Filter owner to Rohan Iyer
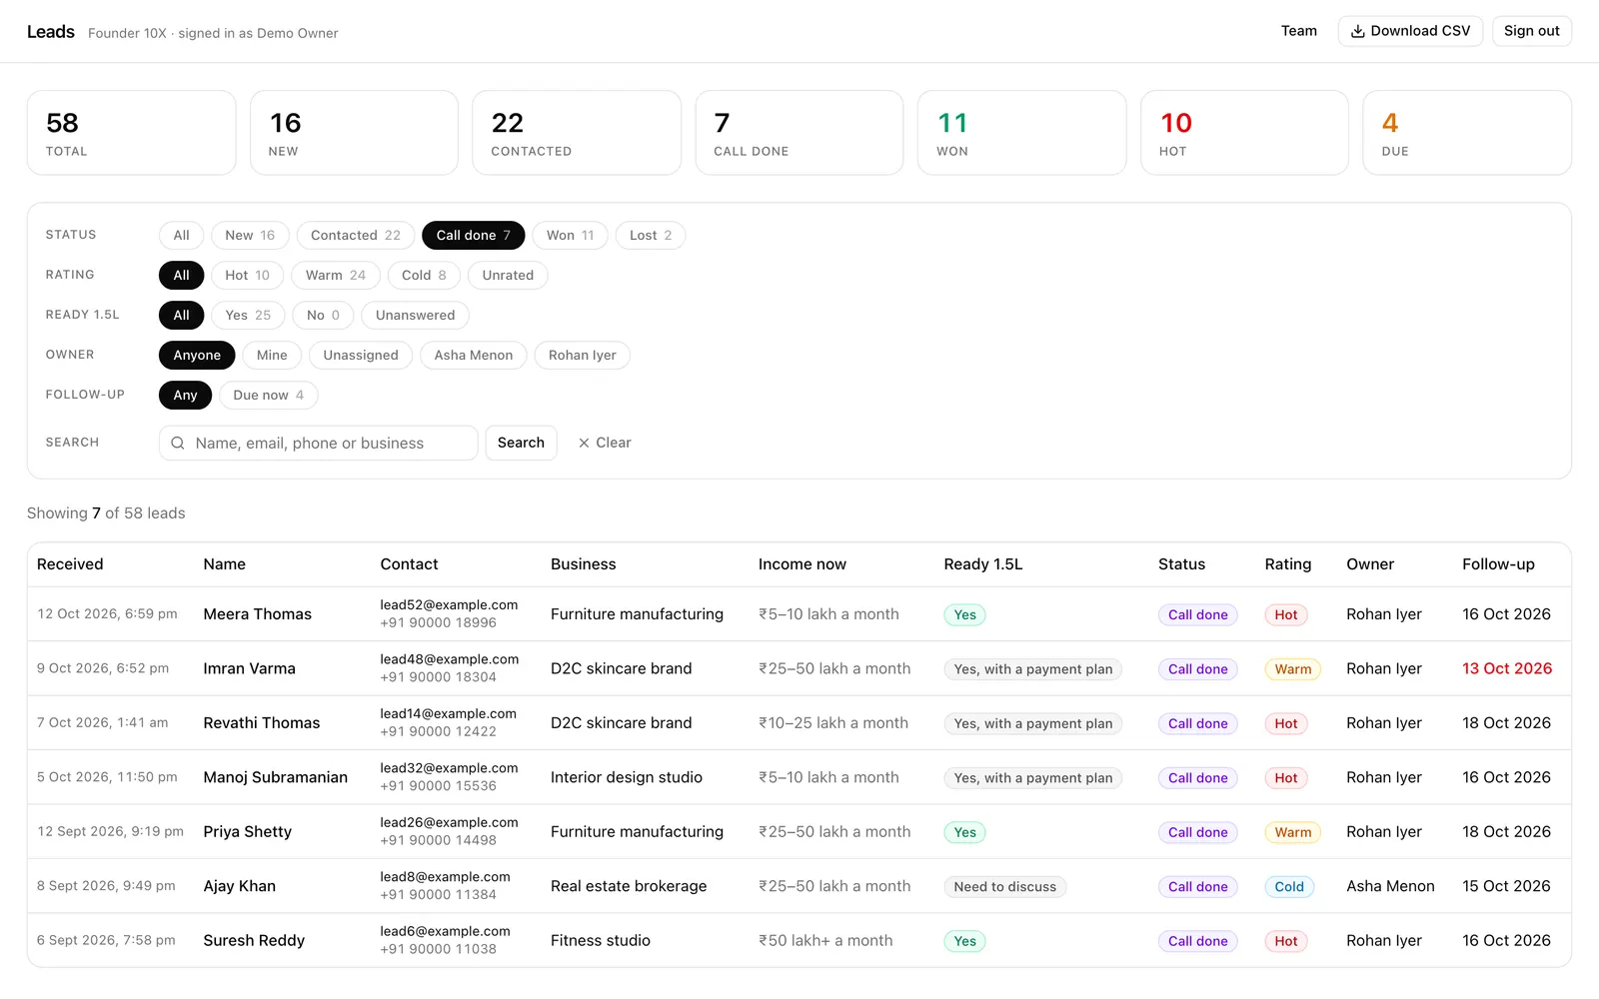The width and height of the screenshot is (1599, 999). point(583,355)
